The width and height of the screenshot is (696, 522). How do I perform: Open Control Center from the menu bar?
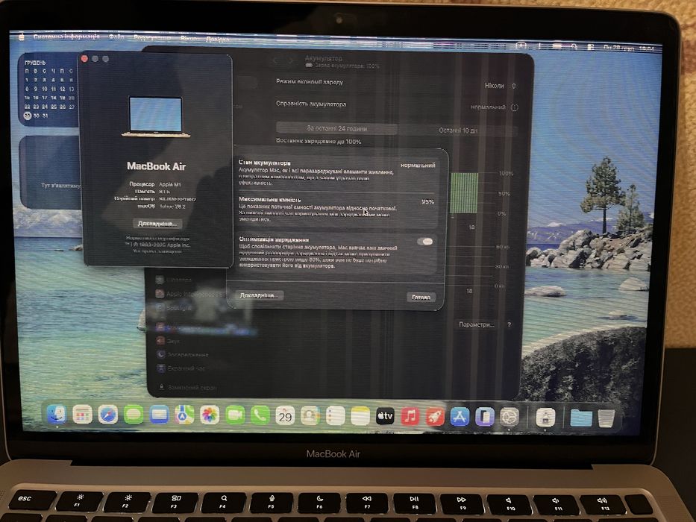pos(590,47)
